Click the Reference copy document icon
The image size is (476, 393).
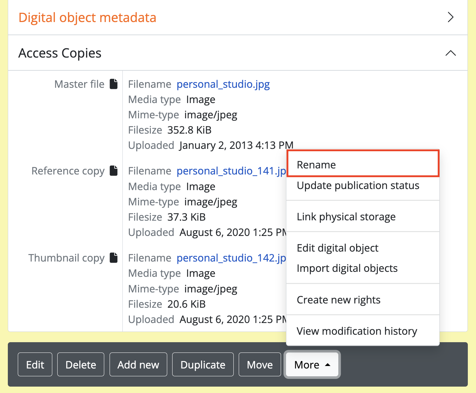click(x=113, y=171)
